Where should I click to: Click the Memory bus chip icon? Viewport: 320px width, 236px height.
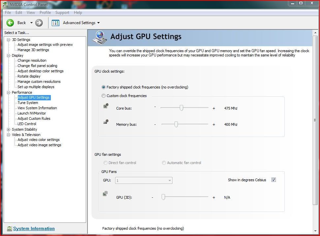point(106,122)
